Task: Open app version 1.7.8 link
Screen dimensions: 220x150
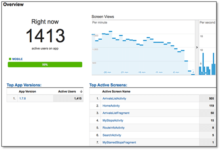Action: pos(23,98)
